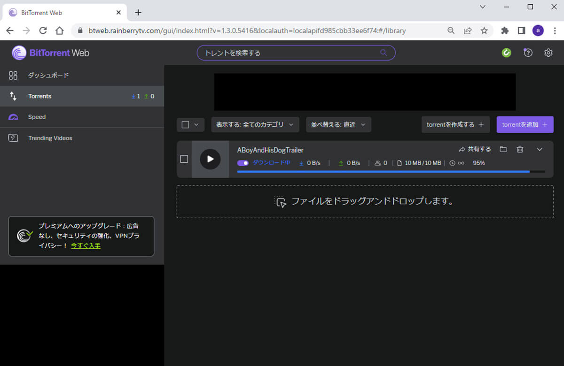564x366 pixels.
Task: Click the Torrents up-down arrows icon
Action: coord(13,96)
